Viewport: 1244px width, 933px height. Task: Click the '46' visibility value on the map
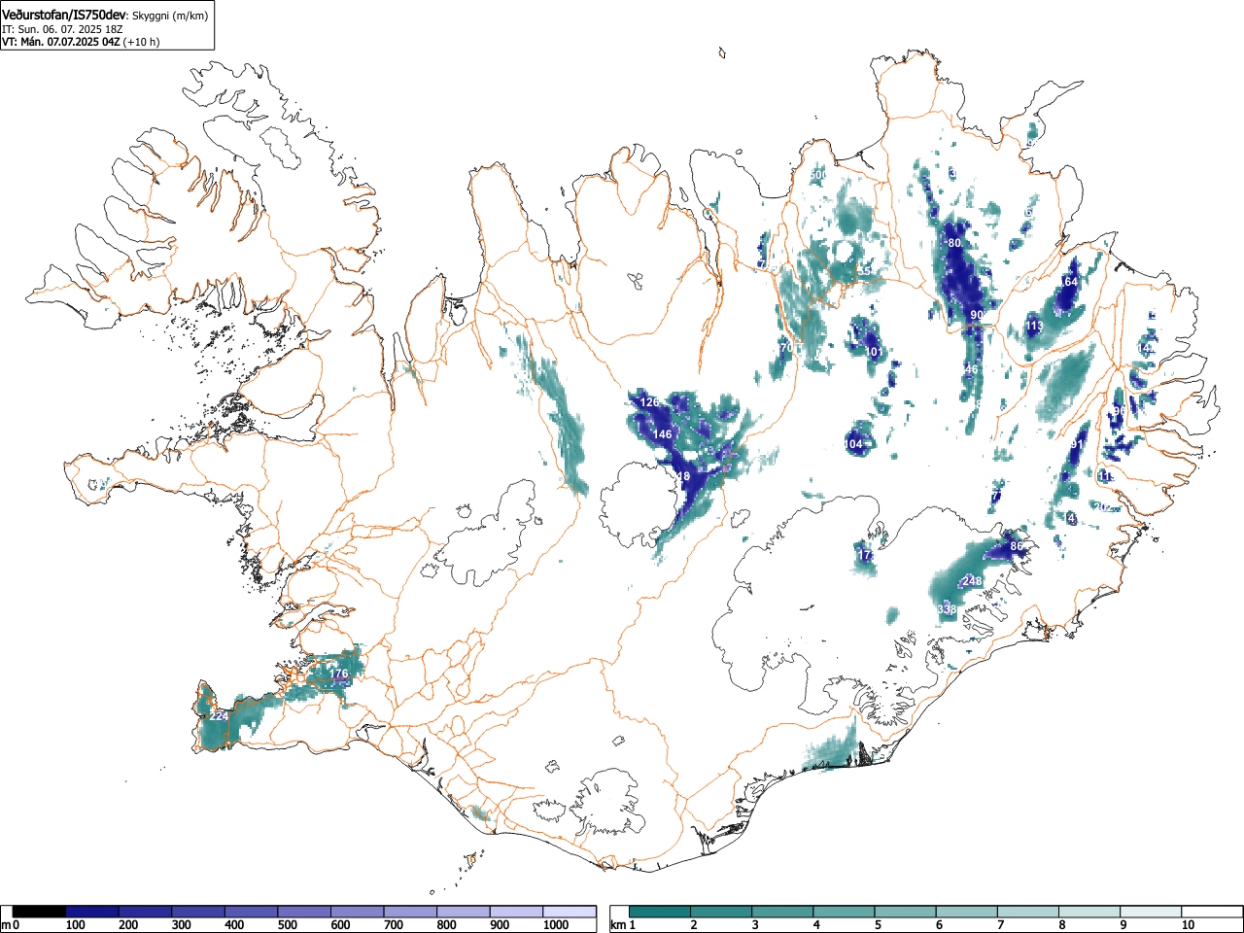point(972,369)
